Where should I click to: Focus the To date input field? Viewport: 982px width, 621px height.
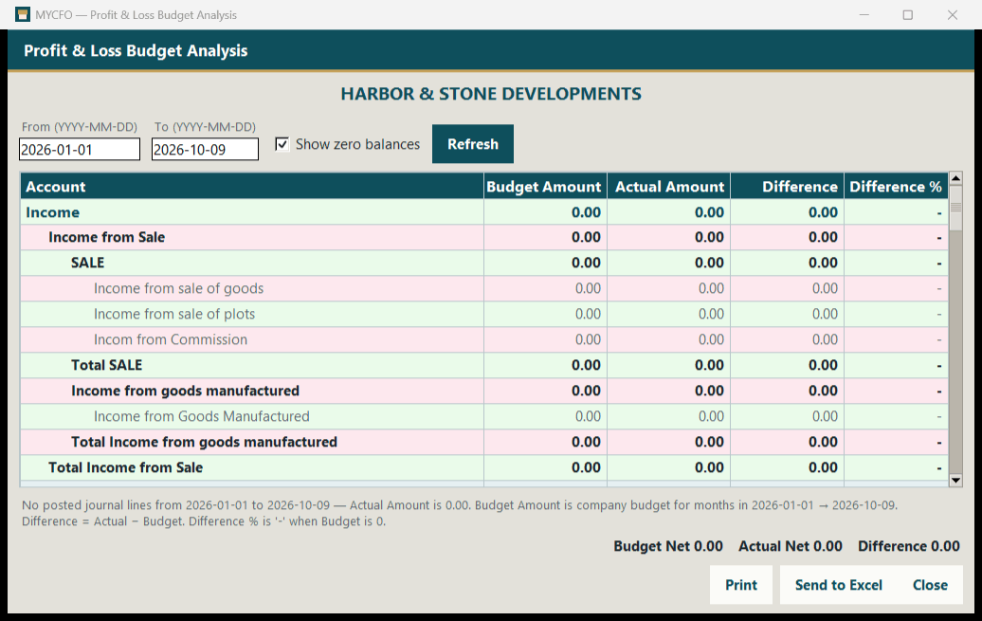point(205,149)
